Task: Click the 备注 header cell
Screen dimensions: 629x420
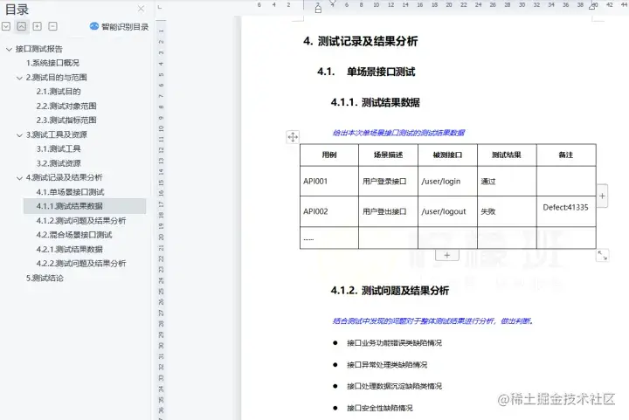Action: point(566,155)
